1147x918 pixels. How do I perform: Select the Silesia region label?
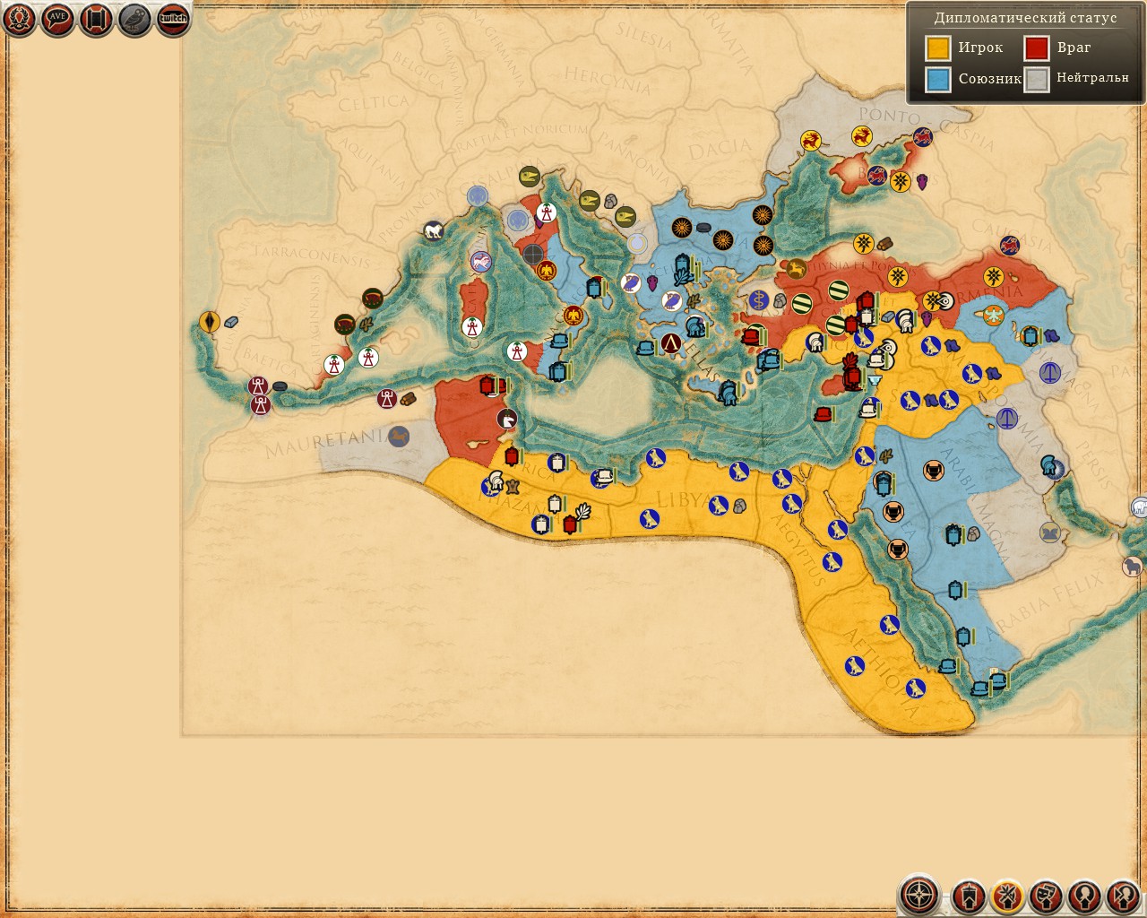coord(644,37)
